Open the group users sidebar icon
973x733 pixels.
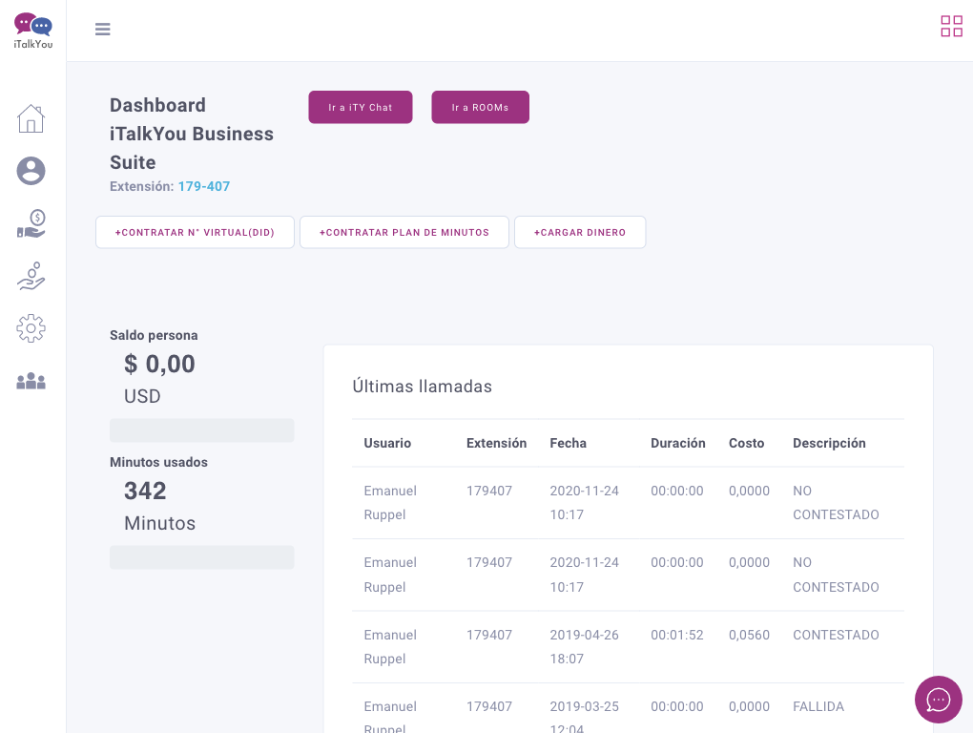31,381
